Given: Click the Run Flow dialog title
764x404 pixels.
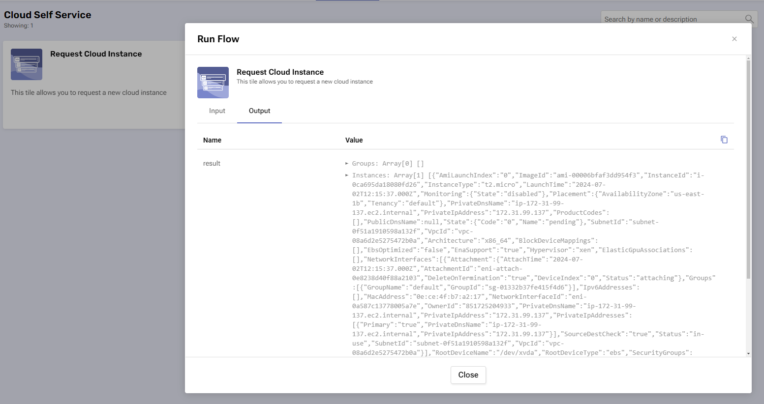Looking at the screenshot, I should tap(218, 39).
